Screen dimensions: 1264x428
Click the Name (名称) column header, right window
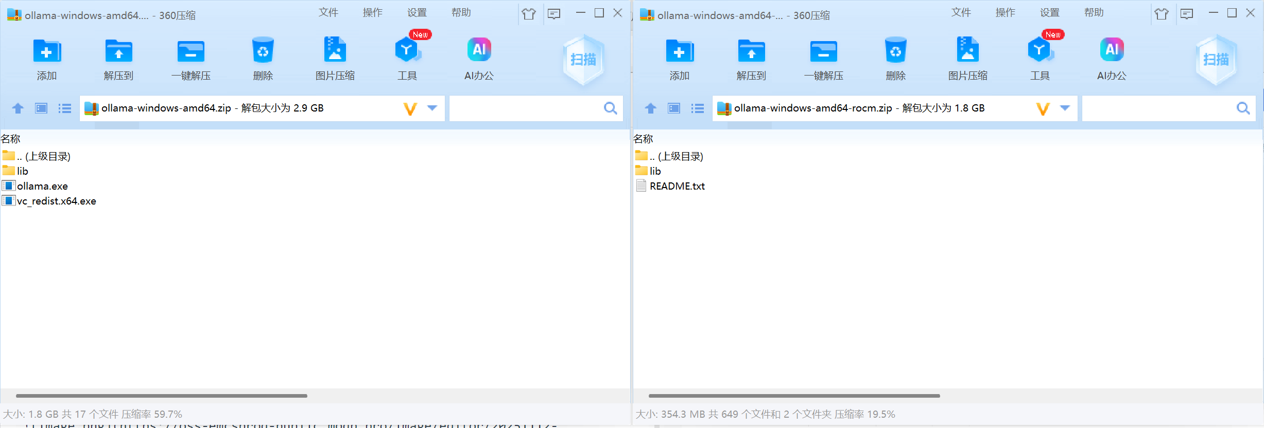tap(644, 139)
